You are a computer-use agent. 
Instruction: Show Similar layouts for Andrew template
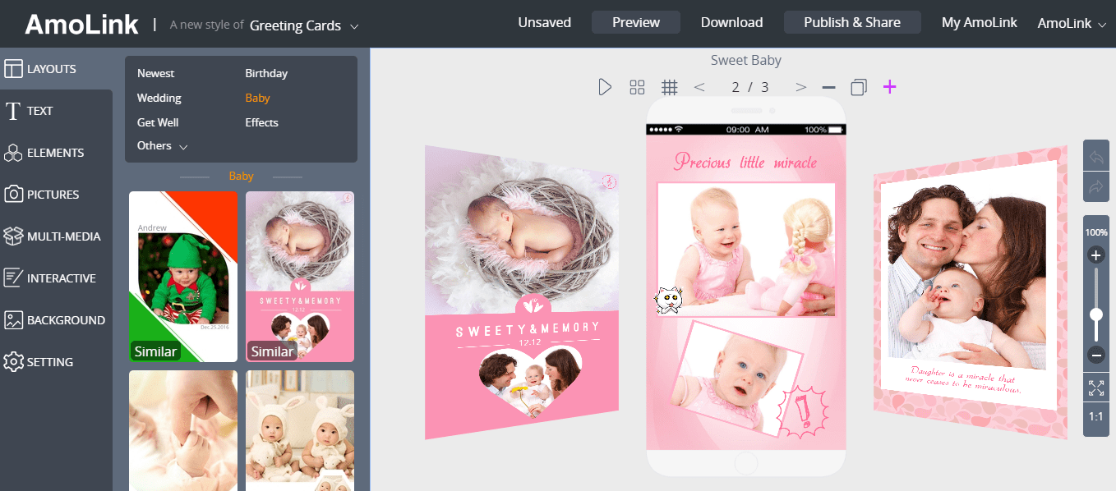click(155, 351)
